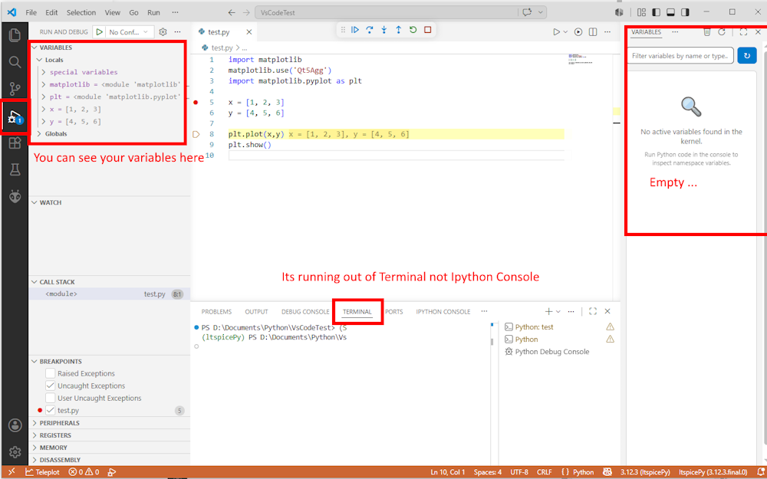Stop debugging with the red square
767x479 pixels.
pos(427,30)
